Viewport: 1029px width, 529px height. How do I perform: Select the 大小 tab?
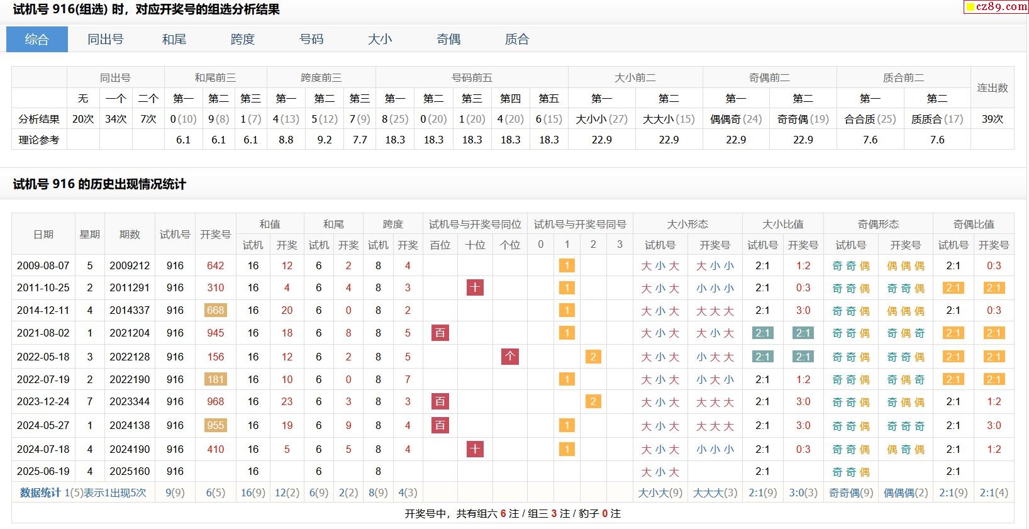point(380,39)
